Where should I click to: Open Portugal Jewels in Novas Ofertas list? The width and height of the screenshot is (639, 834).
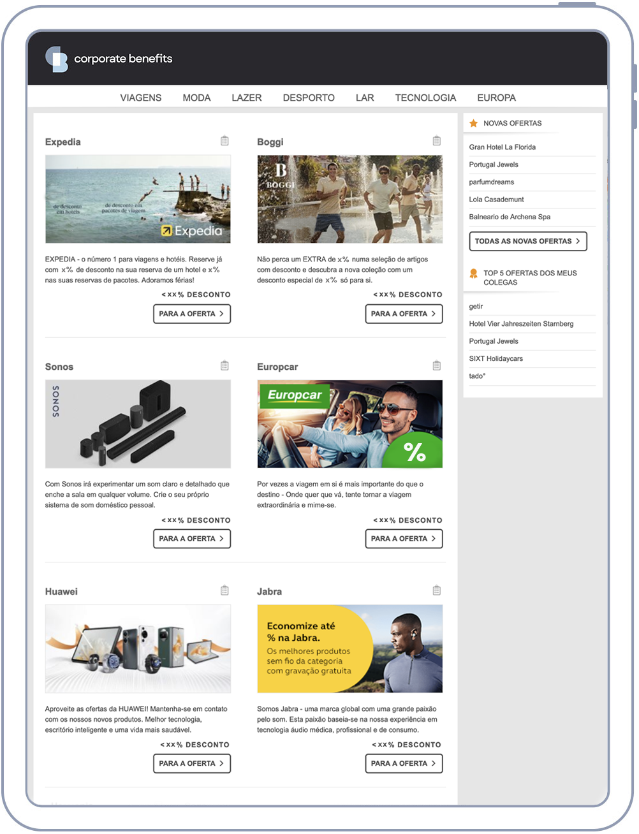click(494, 165)
